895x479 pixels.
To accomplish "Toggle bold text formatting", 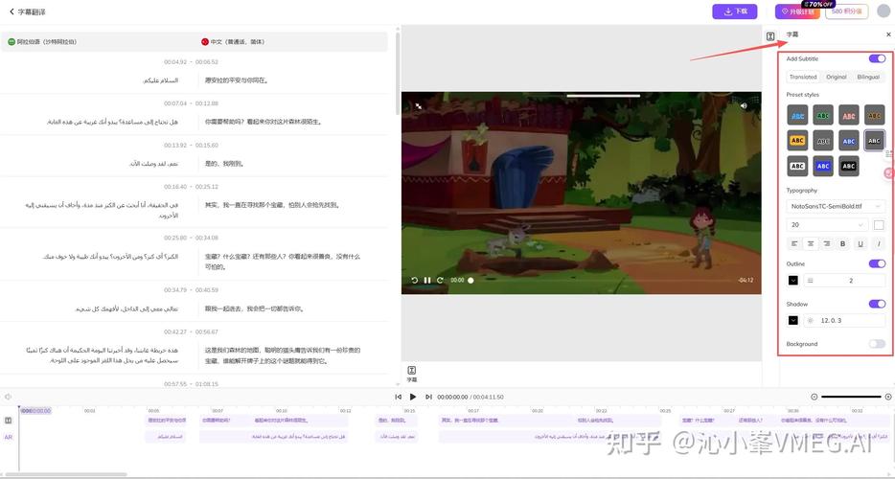I will point(842,243).
